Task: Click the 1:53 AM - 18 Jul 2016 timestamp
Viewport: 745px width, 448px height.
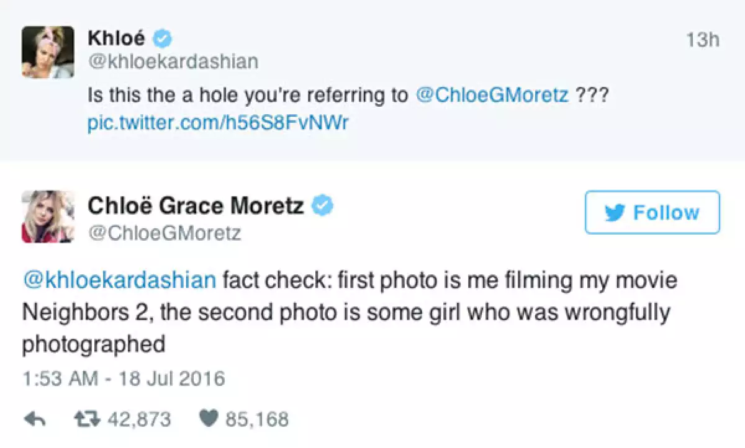Action: [124, 378]
